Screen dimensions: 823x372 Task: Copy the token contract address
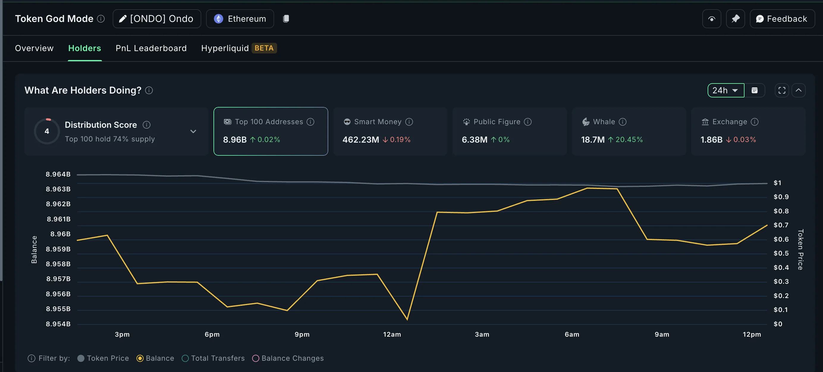tap(286, 18)
